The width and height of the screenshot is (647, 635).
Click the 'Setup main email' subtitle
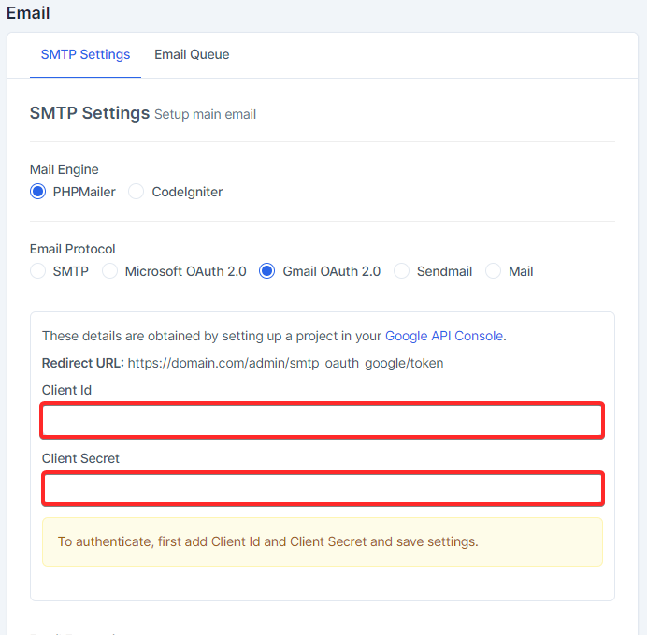205,114
